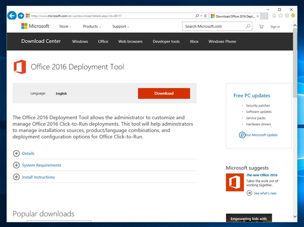Click the Run Microsoft Update refresh icon
The width and height of the screenshot is (304, 227).
tap(242, 135)
